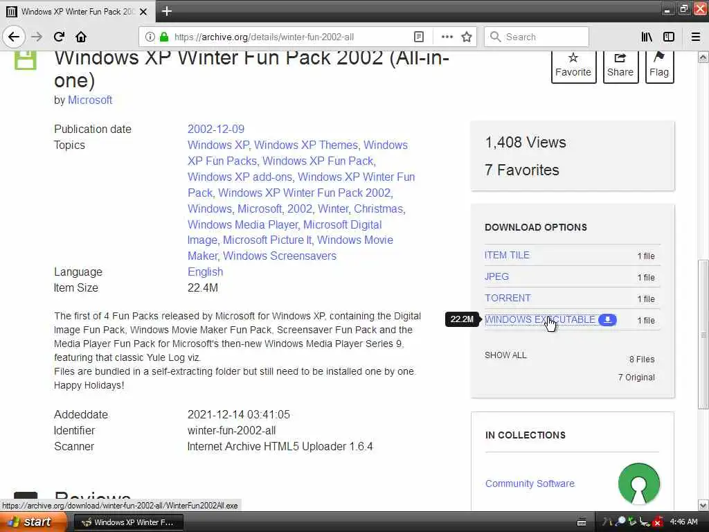
Task: Close the Windows XP Winter Fun Pack tab
Action: 143,11
